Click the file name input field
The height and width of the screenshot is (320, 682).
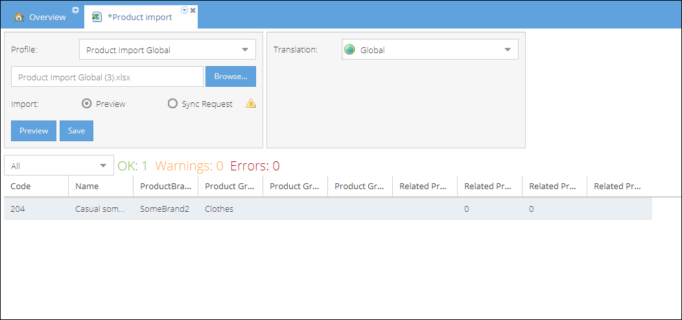107,76
